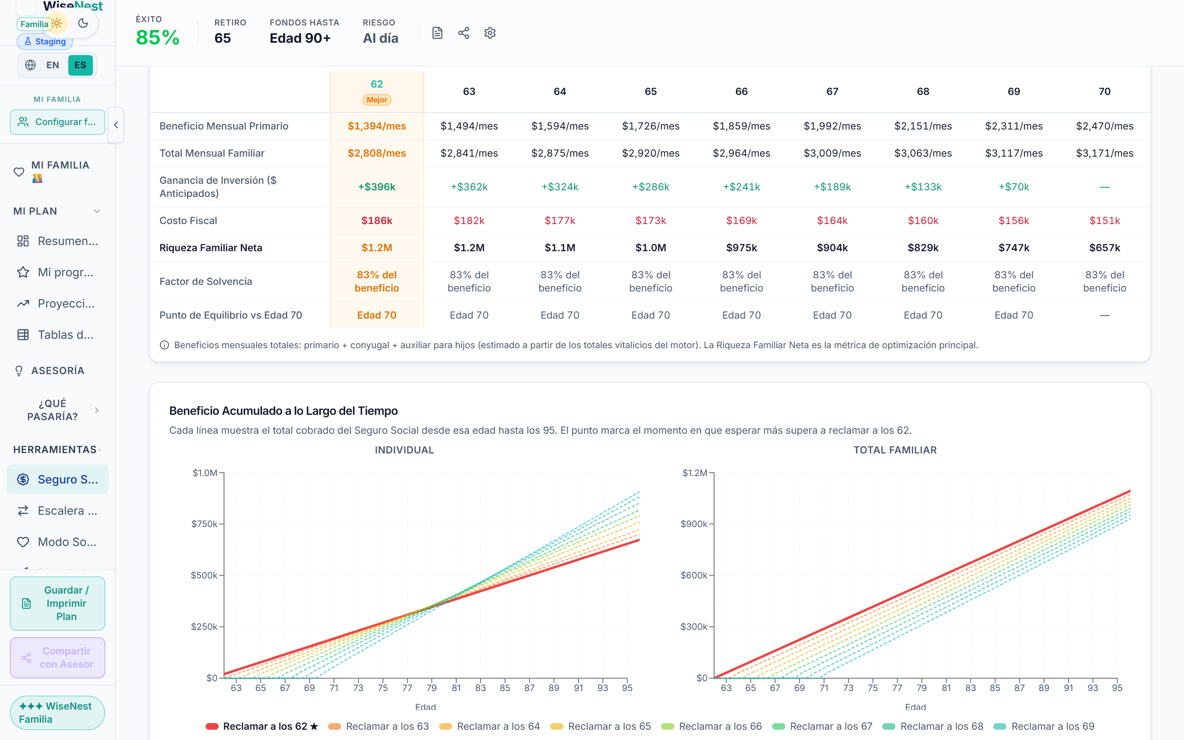Select Seguro Social tool in sidebar
1184x740 pixels.
57,479
